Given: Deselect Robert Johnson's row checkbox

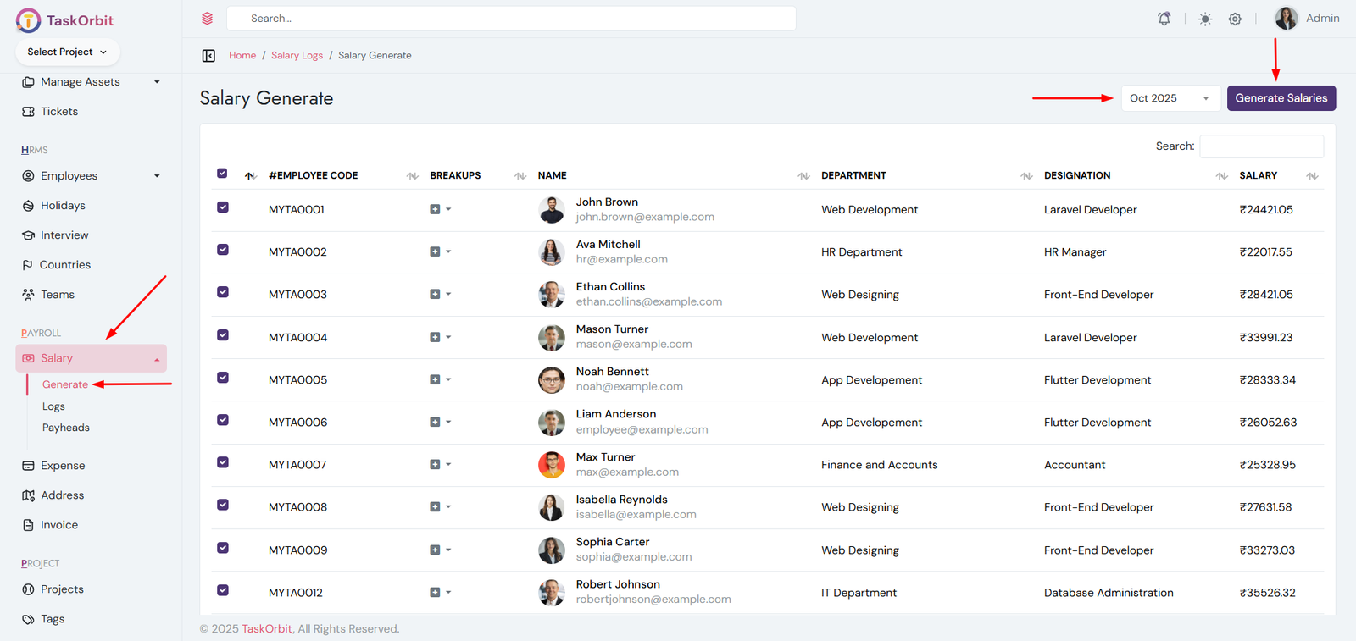Looking at the screenshot, I should [223, 590].
